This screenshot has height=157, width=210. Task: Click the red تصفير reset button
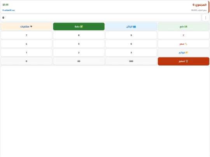pyautogui.click(x=184, y=61)
